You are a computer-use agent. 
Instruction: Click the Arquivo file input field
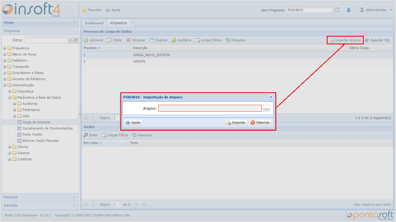pos(210,108)
